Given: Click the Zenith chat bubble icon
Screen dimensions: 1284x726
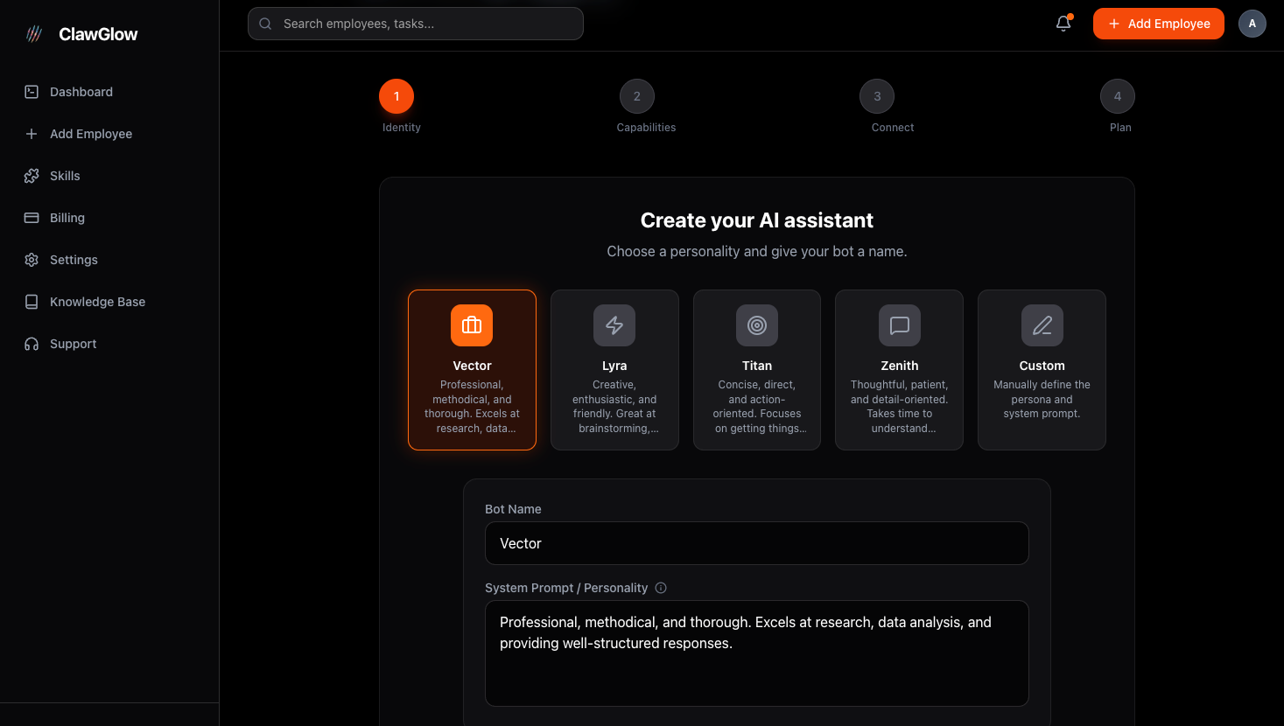Looking at the screenshot, I should (900, 325).
